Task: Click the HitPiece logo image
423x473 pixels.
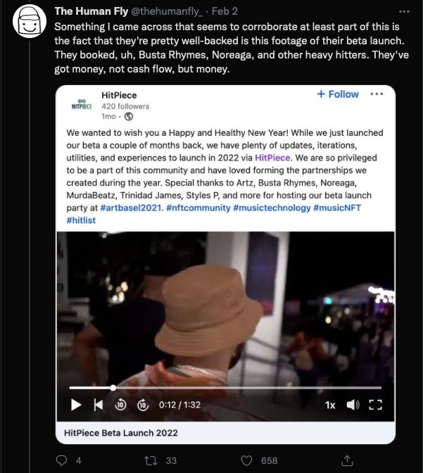Action: 82,104
